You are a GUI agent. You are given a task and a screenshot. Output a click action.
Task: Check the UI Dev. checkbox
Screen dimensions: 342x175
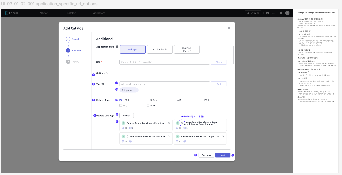pyautogui.click(x=148, y=100)
